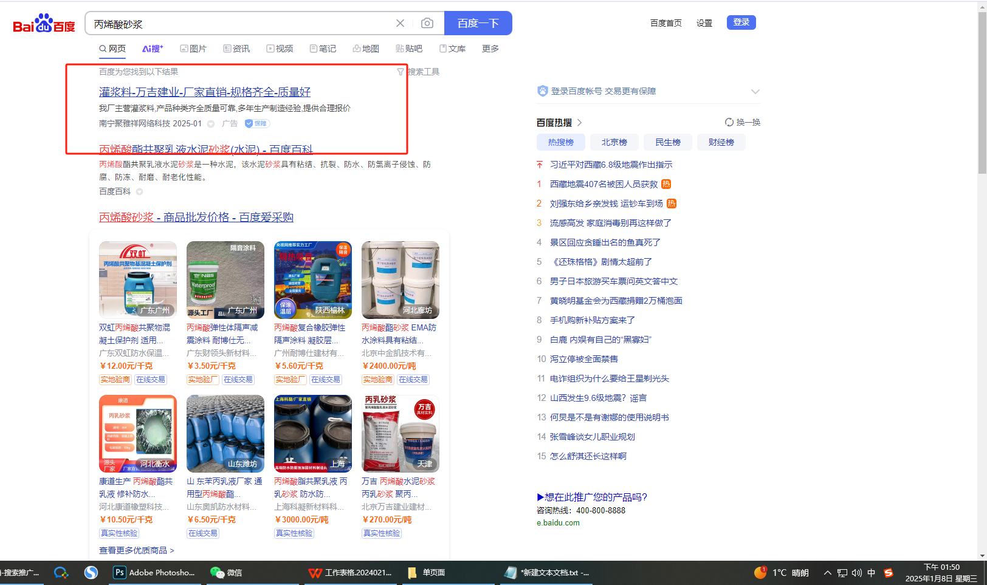
Task: Switch to the 资讯 tab
Action: pyautogui.click(x=236, y=49)
